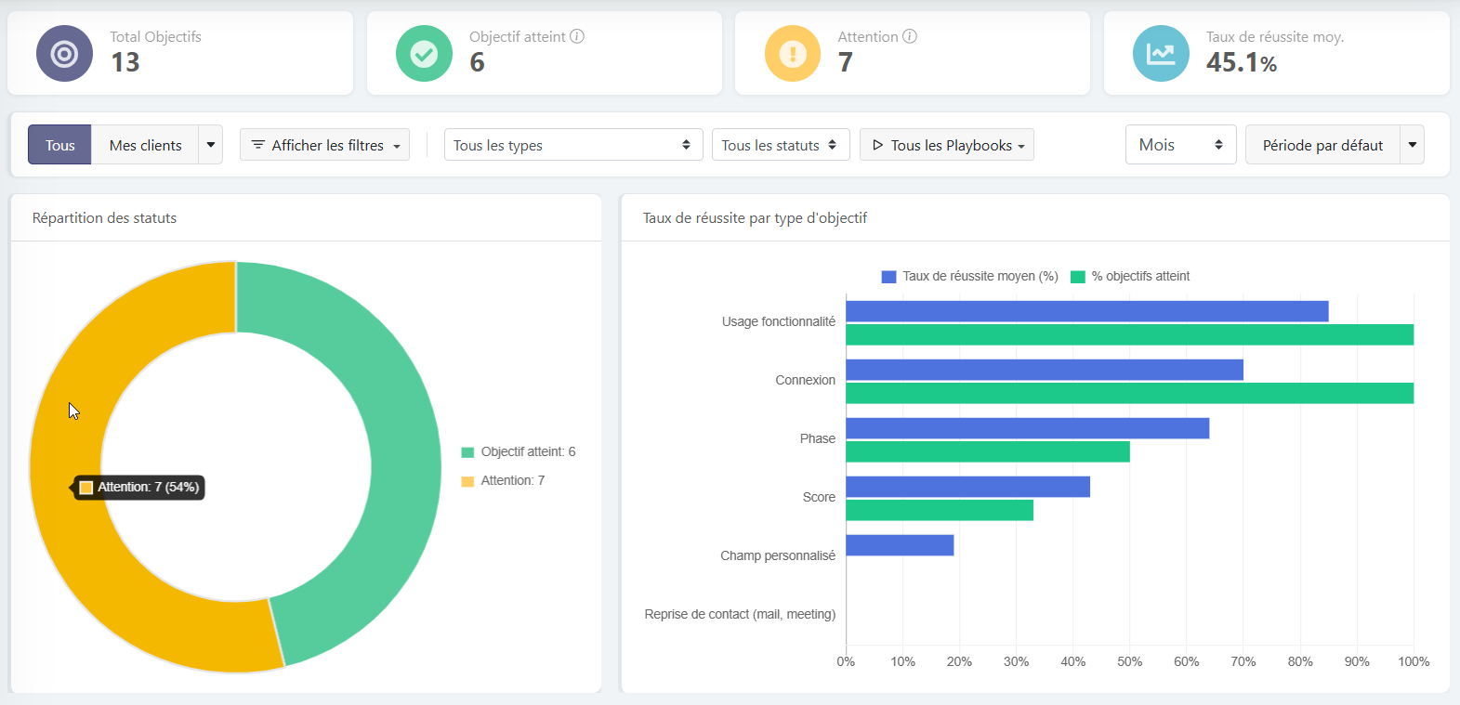Click the green Objectif atteint checkmark icon
Screen dimensions: 1460x705
click(x=424, y=54)
